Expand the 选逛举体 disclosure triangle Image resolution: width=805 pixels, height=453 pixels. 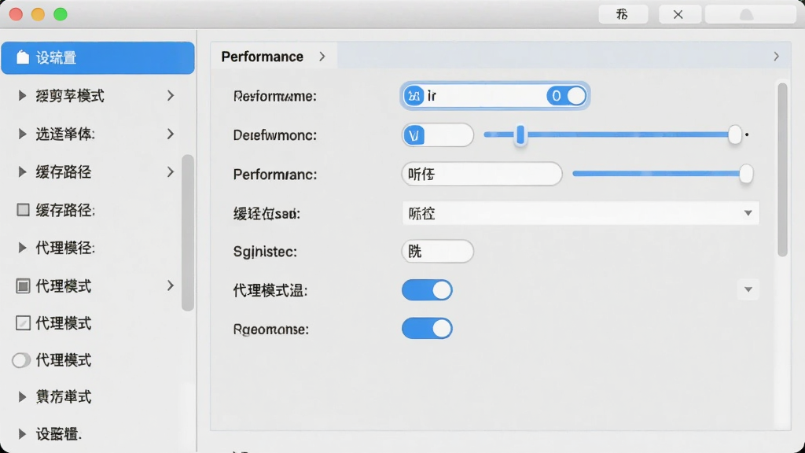click(21, 134)
